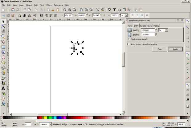Click the Clear button

160,49
